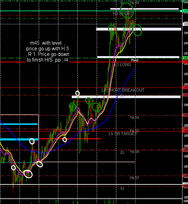Select the "S3" support label
Image resolution: width=188 pixels, height=204 pixels.
click(122, 188)
